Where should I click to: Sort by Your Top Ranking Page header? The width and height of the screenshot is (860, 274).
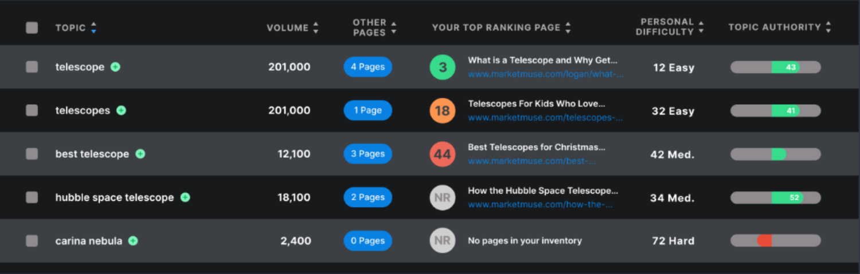(568, 27)
